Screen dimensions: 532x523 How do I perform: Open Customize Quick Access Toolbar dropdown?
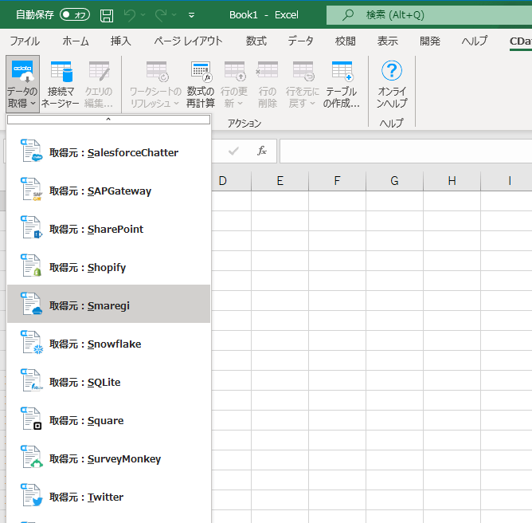coord(191,15)
